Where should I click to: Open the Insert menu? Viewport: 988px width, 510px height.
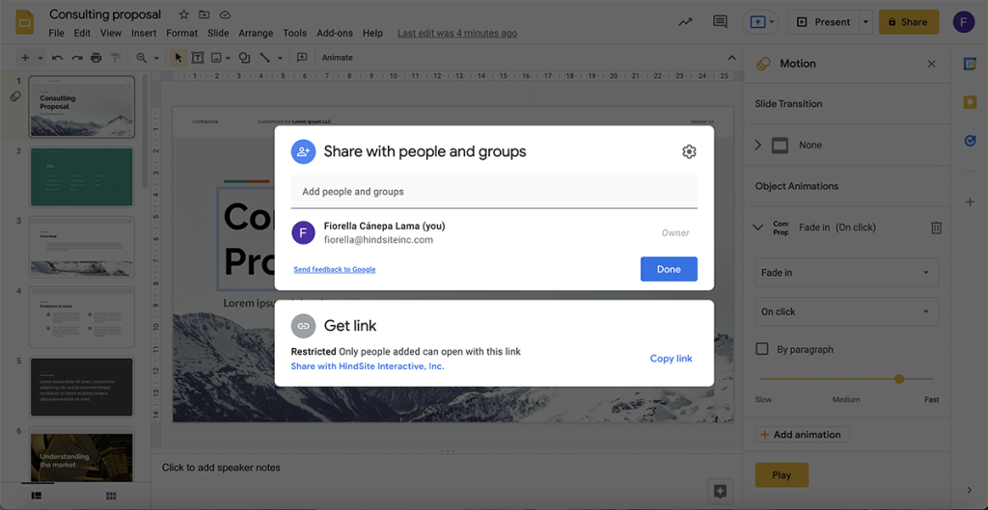pyautogui.click(x=143, y=33)
